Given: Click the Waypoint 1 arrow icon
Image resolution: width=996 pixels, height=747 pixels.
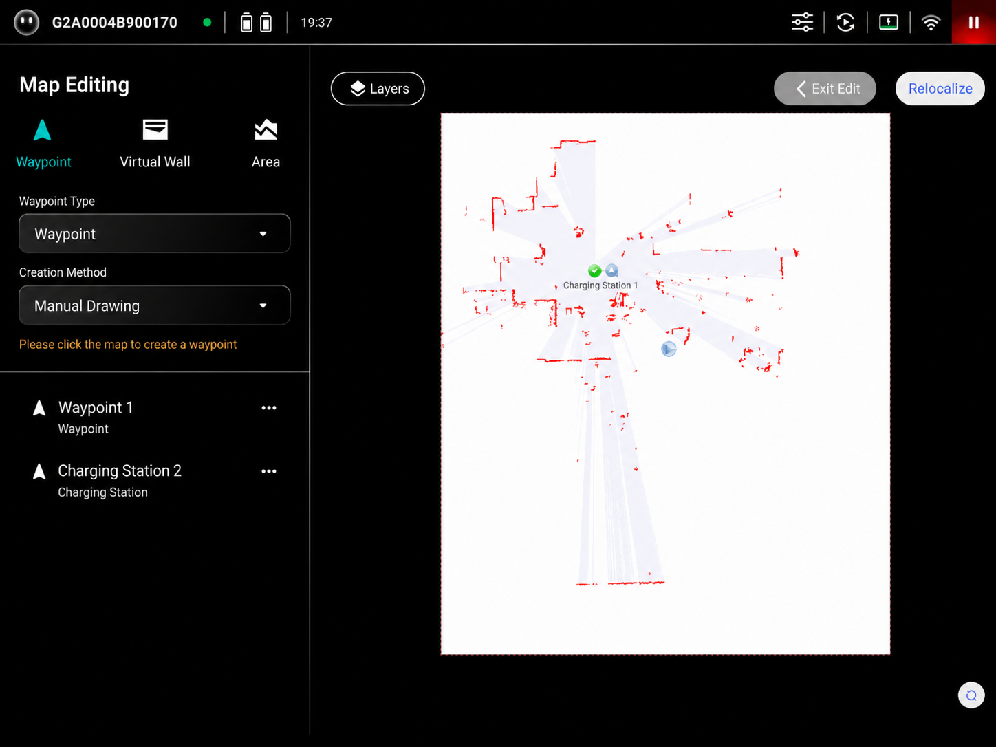Looking at the screenshot, I should pos(39,408).
